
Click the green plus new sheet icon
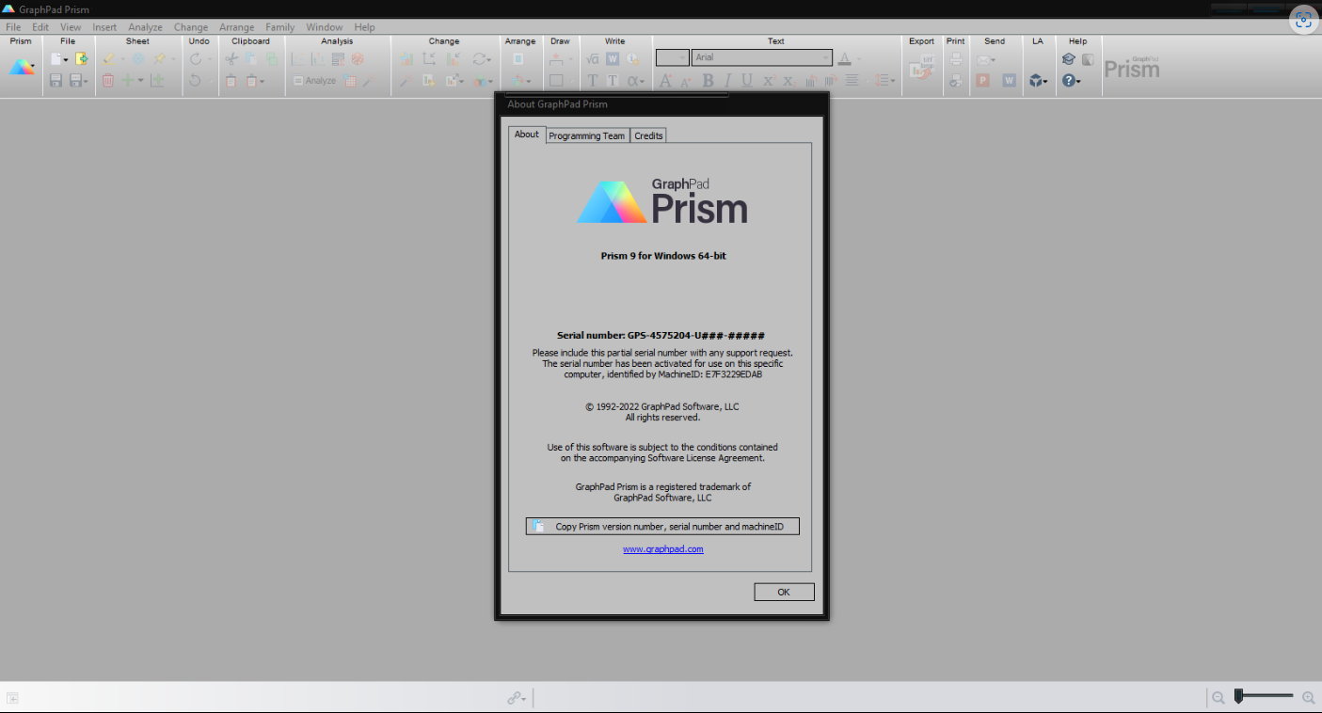click(128, 81)
